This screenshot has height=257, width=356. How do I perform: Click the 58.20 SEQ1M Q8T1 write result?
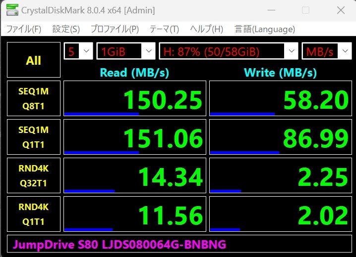click(x=281, y=98)
